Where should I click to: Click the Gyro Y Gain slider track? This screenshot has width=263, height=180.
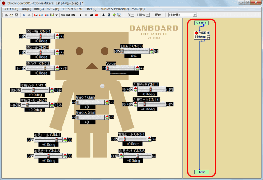click(90, 102)
